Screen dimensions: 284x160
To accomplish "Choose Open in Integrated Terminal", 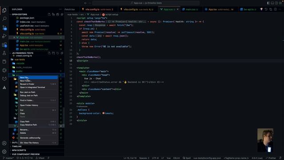I will 38,87.
